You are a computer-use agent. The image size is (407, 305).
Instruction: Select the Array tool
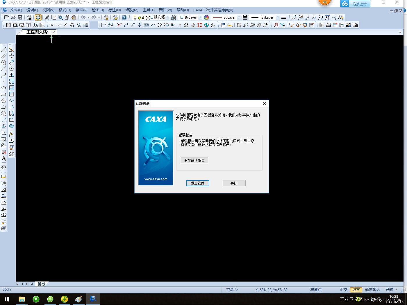(12, 81)
